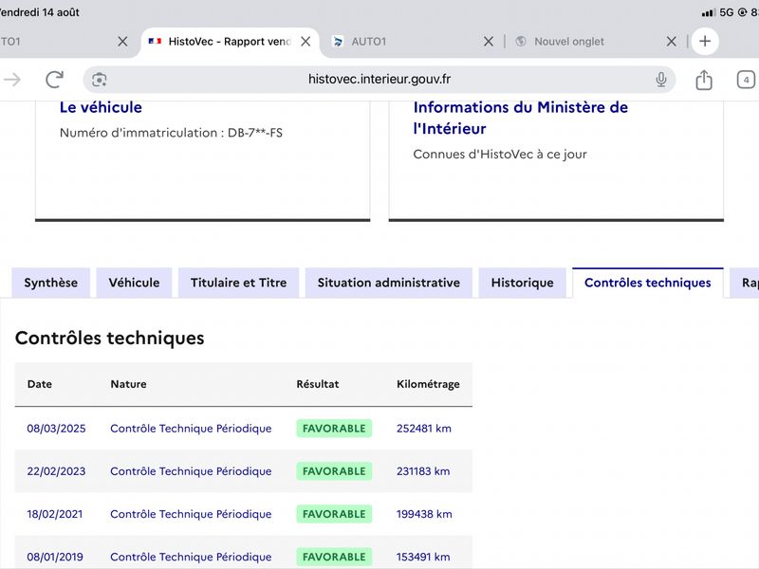
Task: Click the Nature column header
Action: [128, 384]
